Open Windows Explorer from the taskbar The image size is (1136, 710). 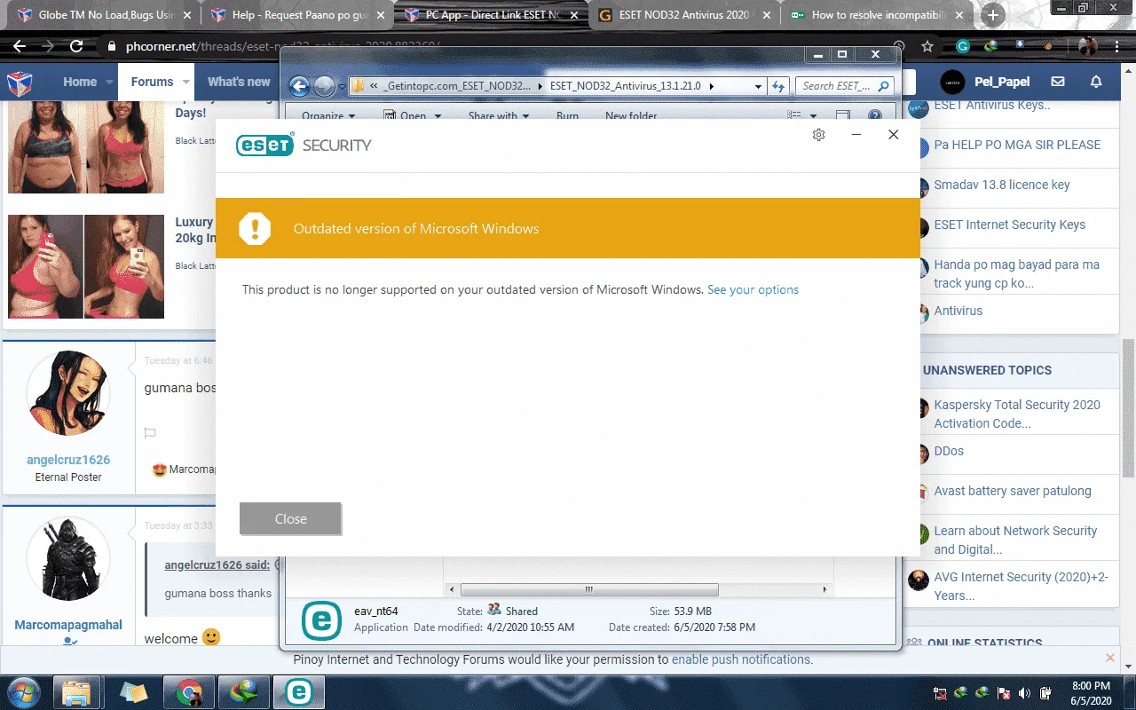point(77,692)
